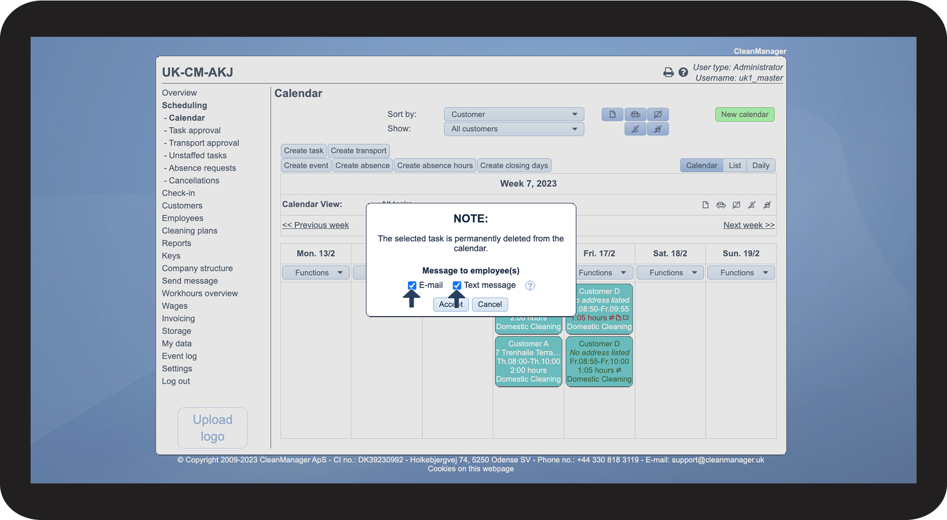Image resolution: width=947 pixels, height=520 pixels.
Task: Open Invoicing in the sidebar
Action: tap(178, 319)
